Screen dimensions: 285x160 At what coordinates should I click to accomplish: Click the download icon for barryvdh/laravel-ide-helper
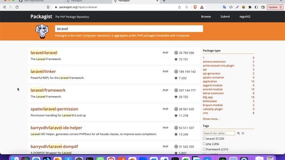pos(176,128)
